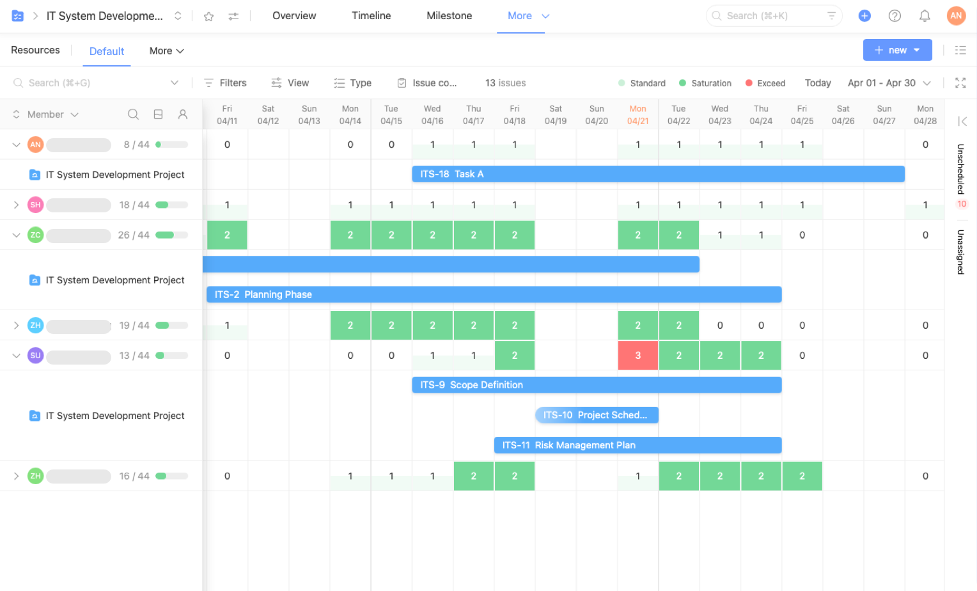Image resolution: width=977 pixels, height=591 pixels.
Task: Select the person icon in the Member panel header
Action: click(183, 114)
